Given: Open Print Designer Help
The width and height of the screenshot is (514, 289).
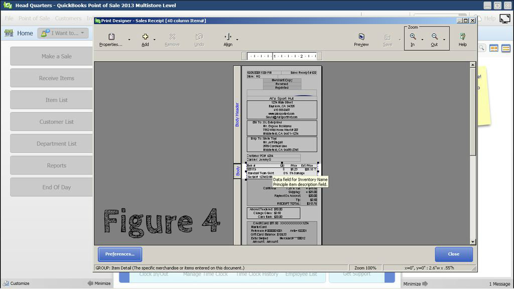Looking at the screenshot, I should tap(462, 40).
